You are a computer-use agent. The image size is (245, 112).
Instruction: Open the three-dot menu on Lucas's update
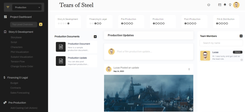click(x=189, y=69)
